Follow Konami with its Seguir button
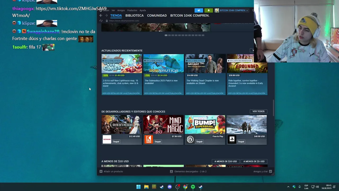Image resolution: width=339 pixels, height=191 pixels. click(x=116, y=142)
